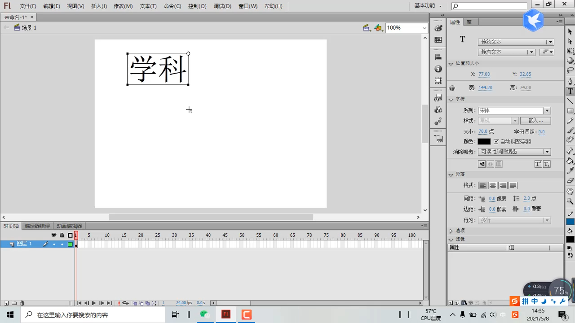Click the 嵌入 button in Properties
575x323 pixels.
point(535,120)
